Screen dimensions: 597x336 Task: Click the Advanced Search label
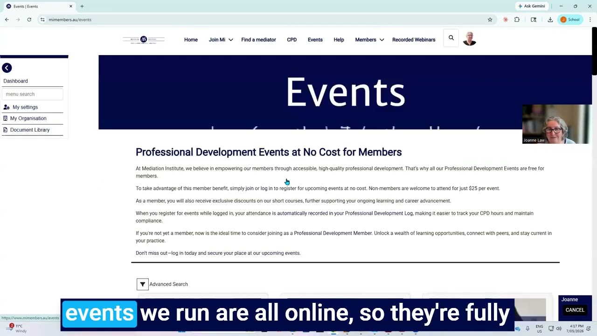[x=168, y=284]
